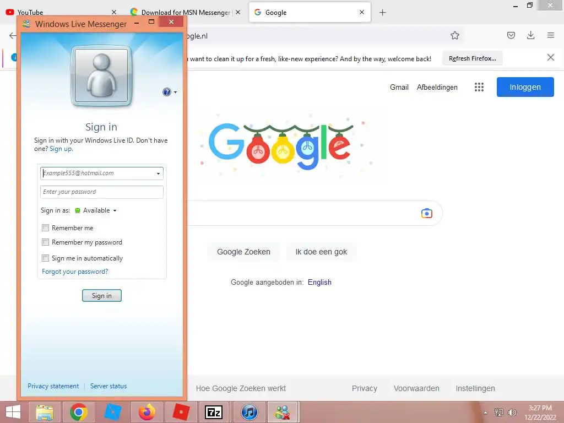The width and height of the screenshot is (564, 423).
Task: Click the Messenger Sign in button
Action: click(102, 296)
